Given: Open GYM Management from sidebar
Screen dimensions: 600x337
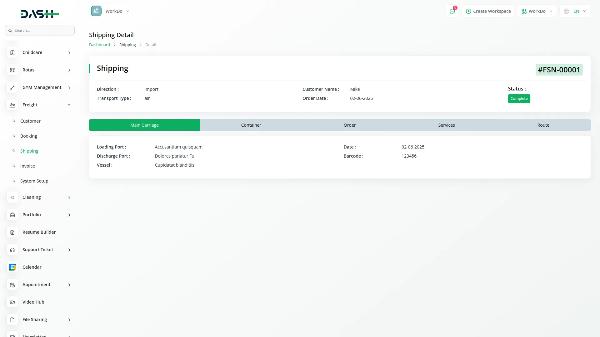Looking at the screenshot, I should coord(12,87).
